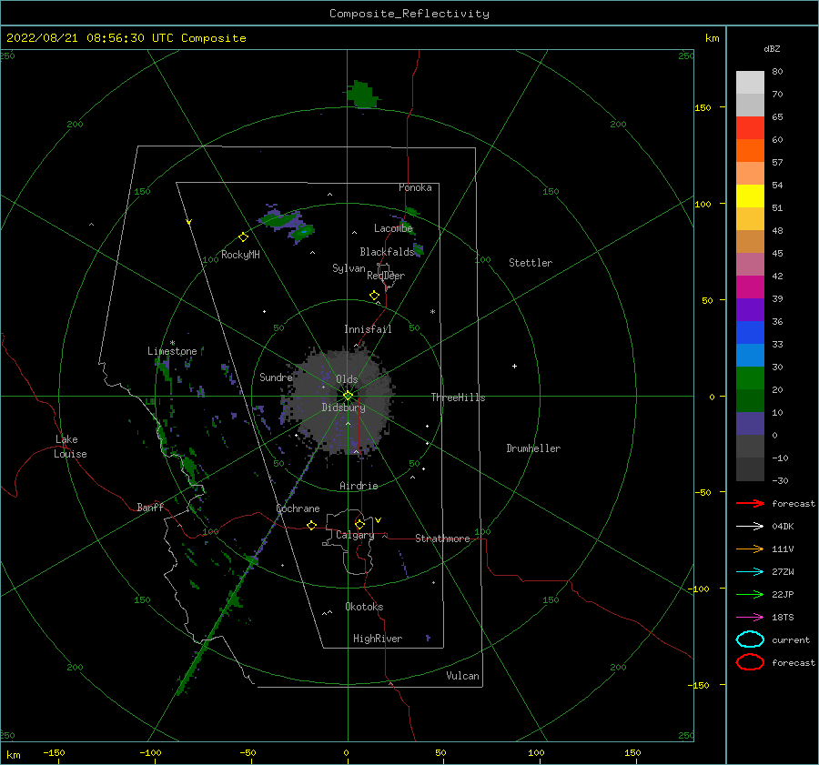Click the Drumheller label
This screenshot has height=765, width=819.
533,448
